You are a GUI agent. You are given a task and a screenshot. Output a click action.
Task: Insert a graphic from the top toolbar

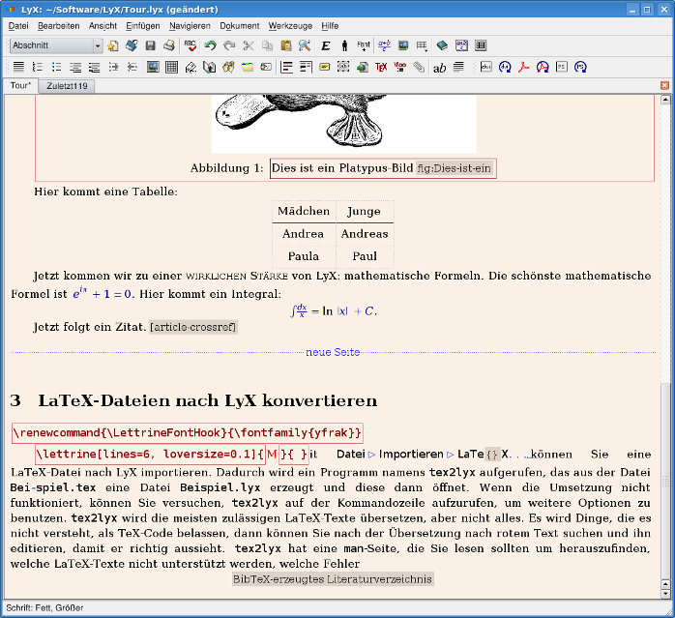coord(403,45)
